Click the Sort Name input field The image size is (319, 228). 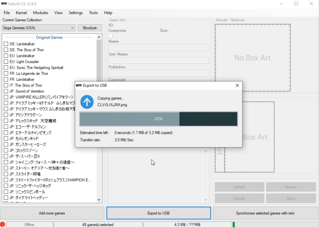tap(159, 60)
